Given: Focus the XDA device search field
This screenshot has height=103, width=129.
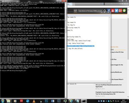Looking at the screenshot, I should [90, 11].
